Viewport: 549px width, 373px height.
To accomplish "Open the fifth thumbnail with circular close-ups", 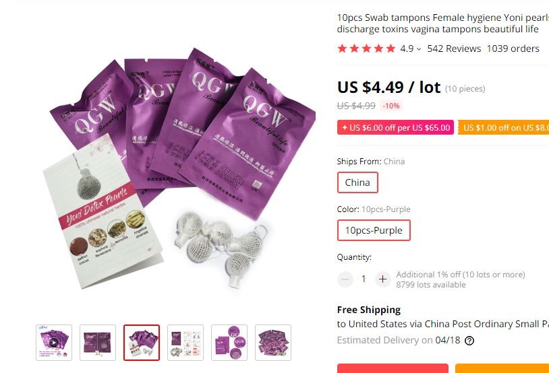I will click(x=229, y=343).
